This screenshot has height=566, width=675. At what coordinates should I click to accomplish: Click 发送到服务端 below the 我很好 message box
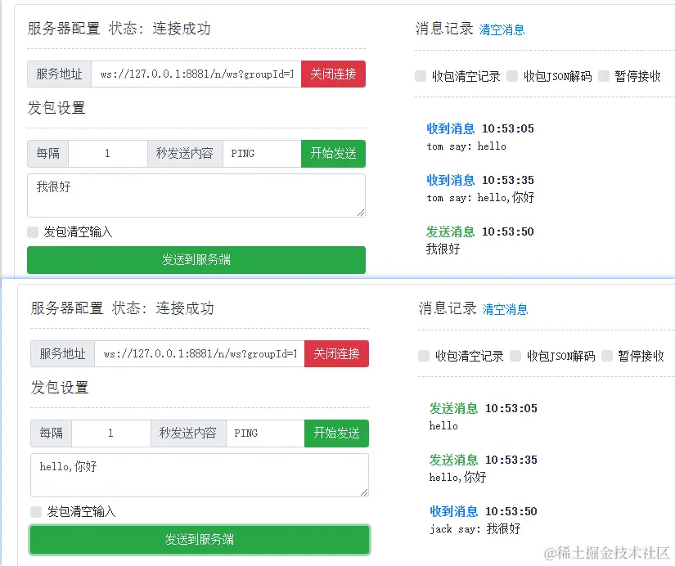[x=196, y=260]
